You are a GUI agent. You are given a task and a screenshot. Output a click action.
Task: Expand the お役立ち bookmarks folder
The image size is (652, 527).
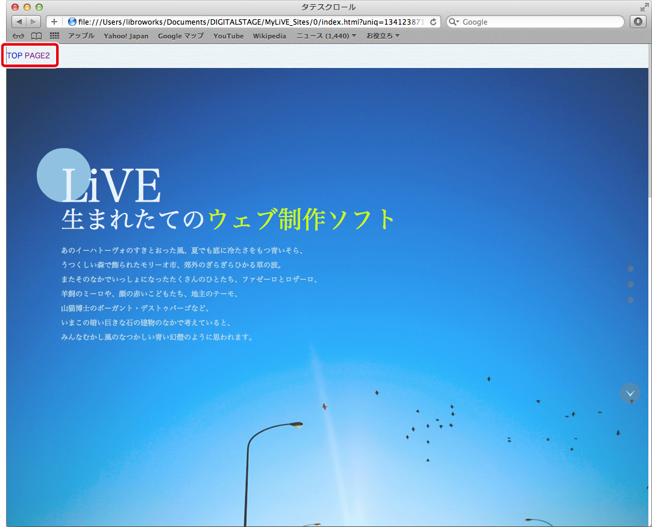pos(383,36)
